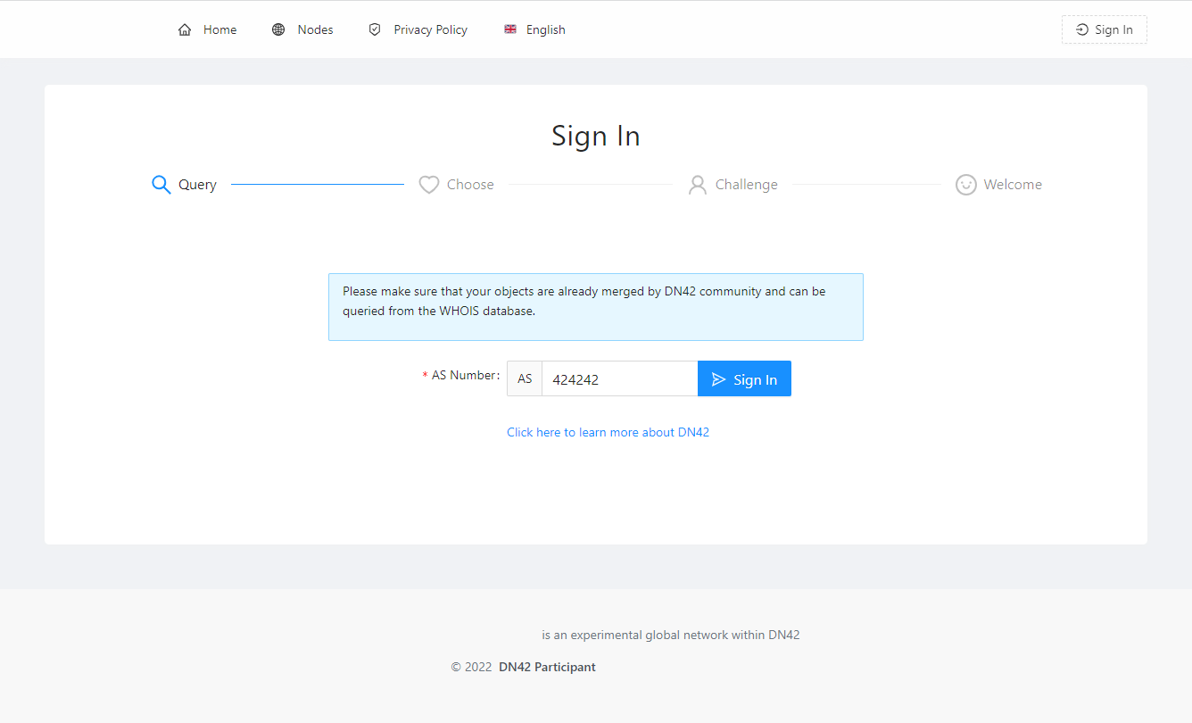This screenshot has width=1192, height=723.
Task: Click the Welcome step label
Action: (x=1013, y=185)
